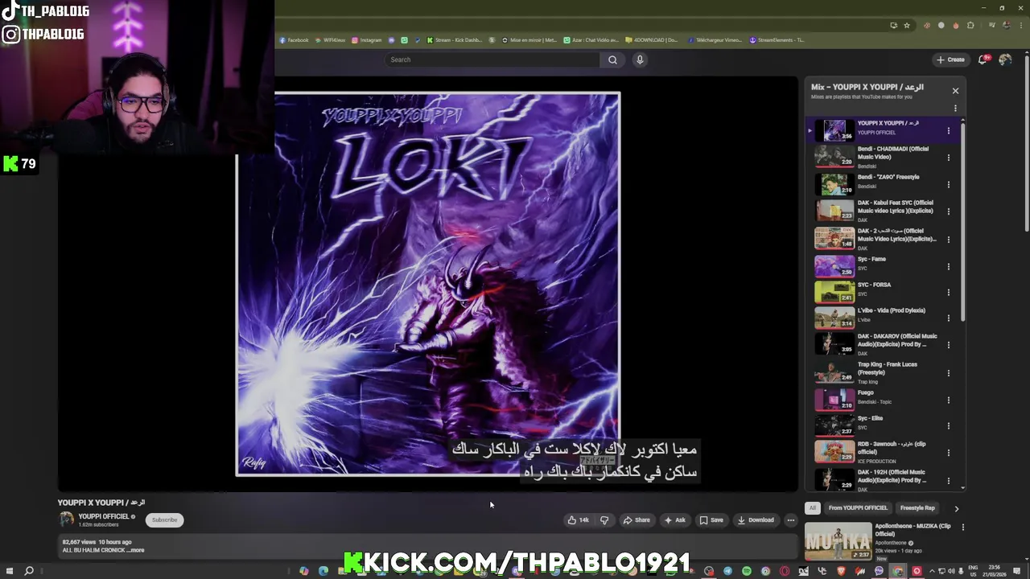Open options for YOUPPI X YOUPPI playlist entry

pos(949,130)
